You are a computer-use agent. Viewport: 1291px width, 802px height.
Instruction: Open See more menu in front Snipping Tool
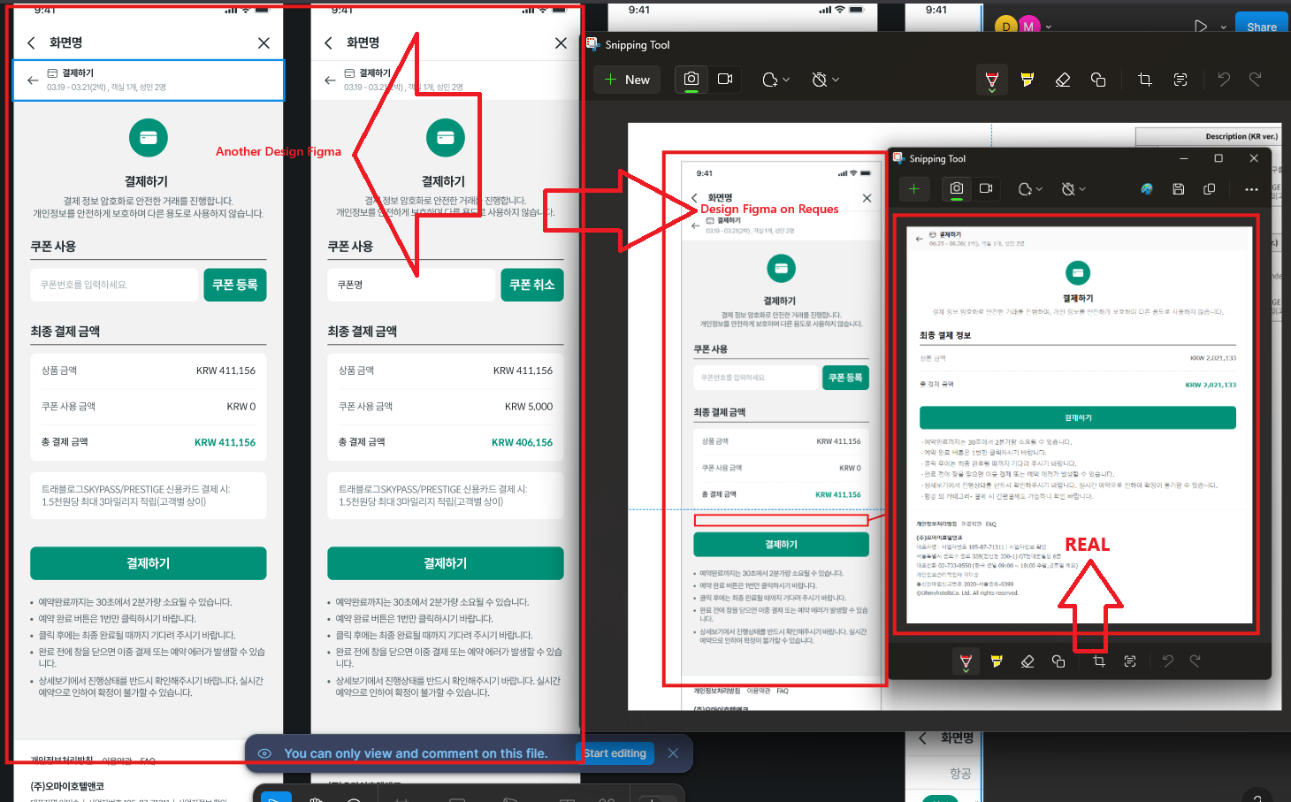click(1250, 188)
